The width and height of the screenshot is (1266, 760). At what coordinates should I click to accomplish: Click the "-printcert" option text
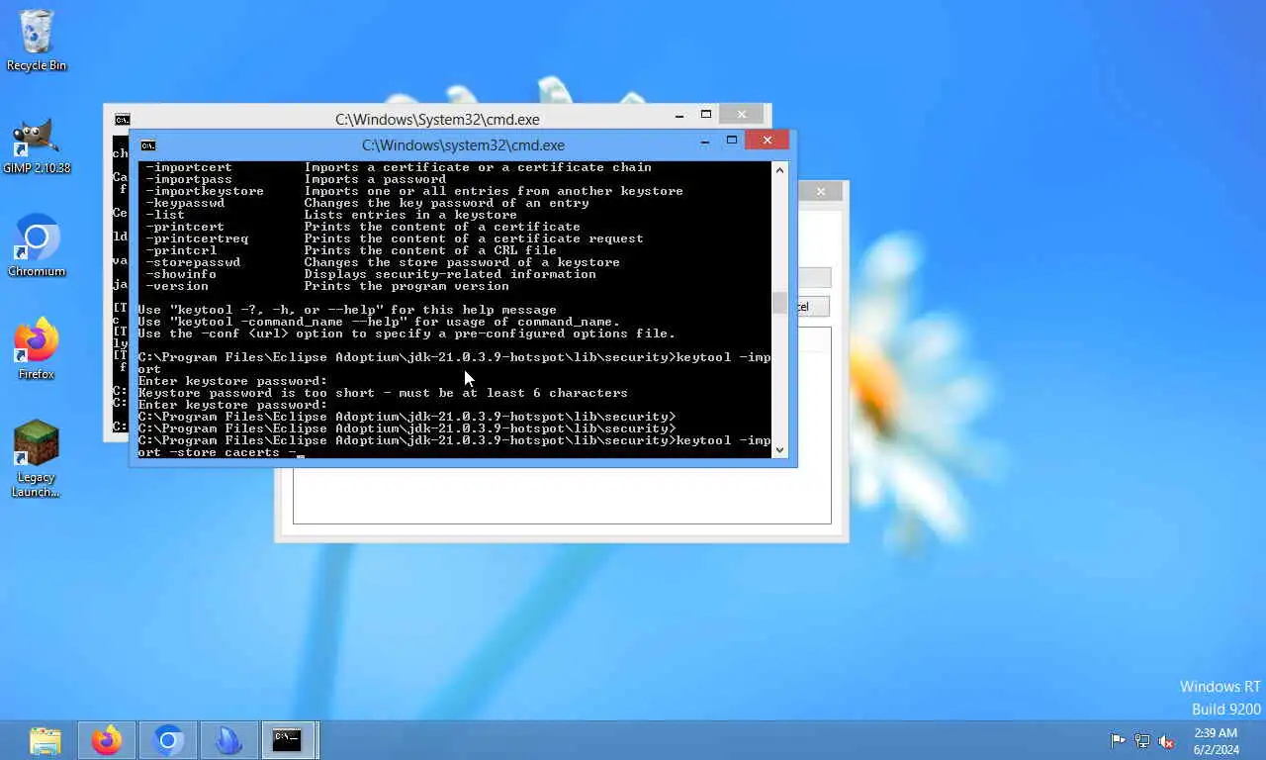[185, 227]
